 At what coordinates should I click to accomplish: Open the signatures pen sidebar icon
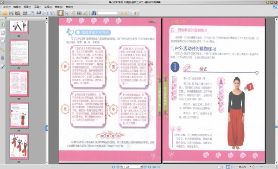[x=3, y=66]
